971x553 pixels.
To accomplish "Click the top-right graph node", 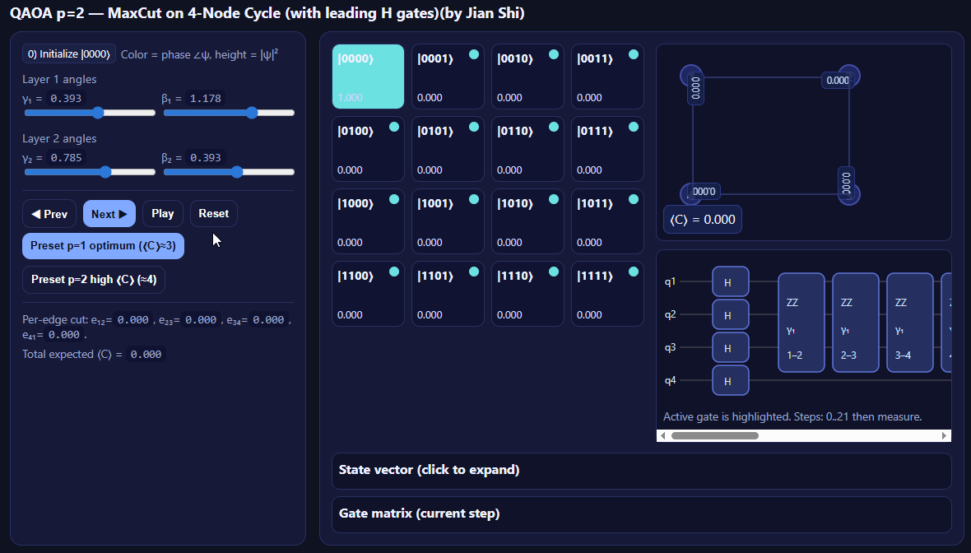I will pyautogui.click(x=848, y=76).
